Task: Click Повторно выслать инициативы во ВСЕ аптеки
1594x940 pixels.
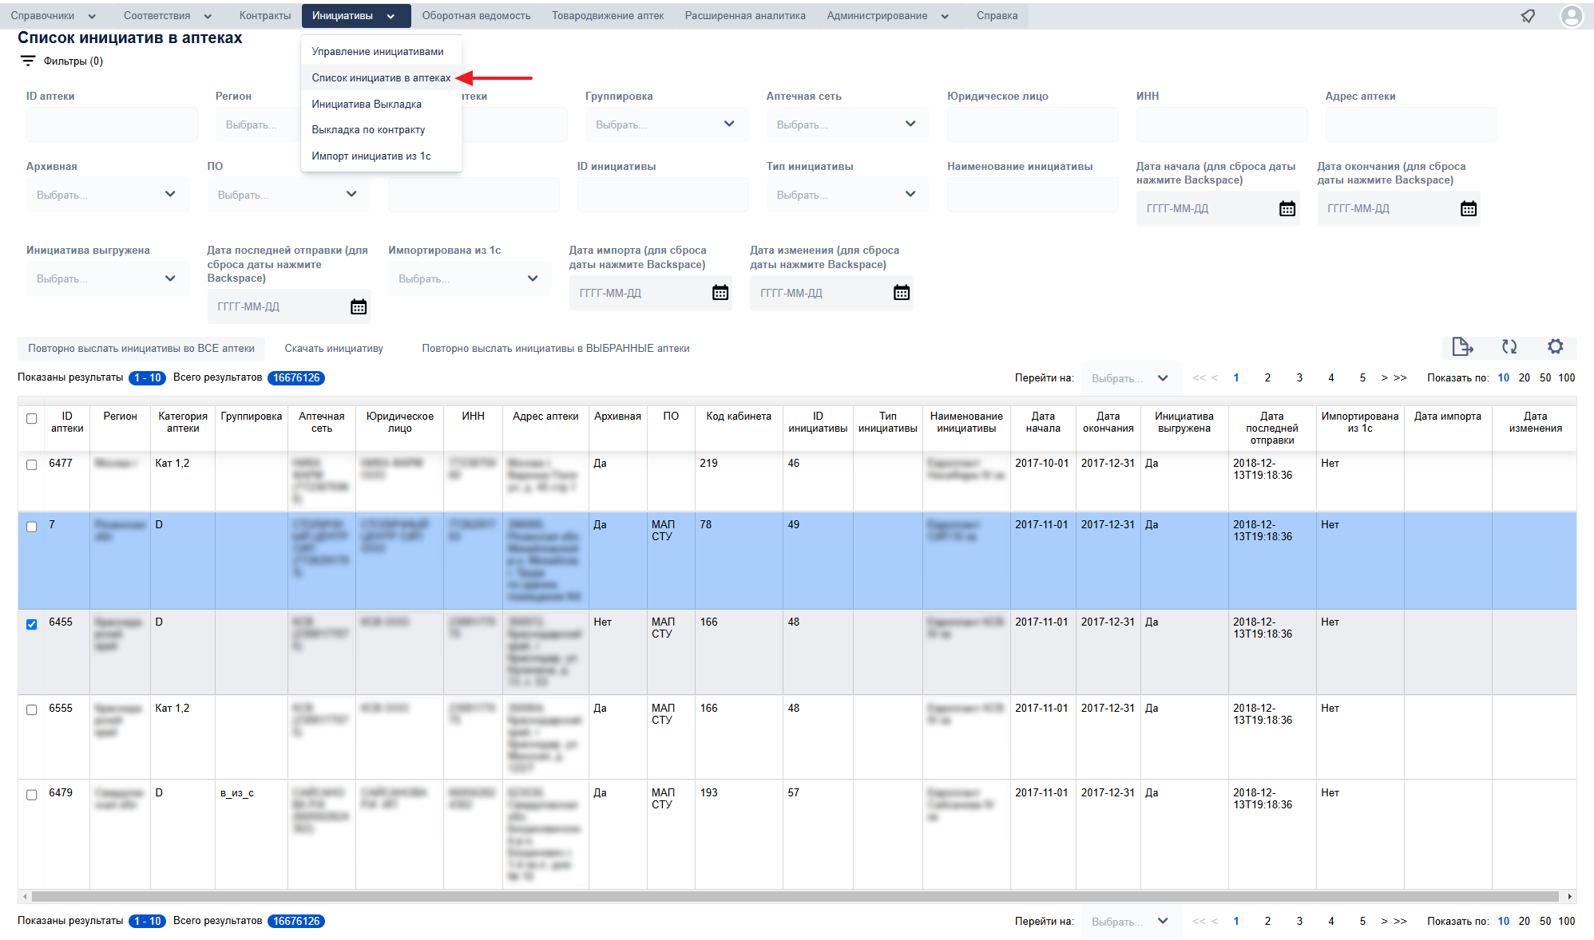Action: 141,348
